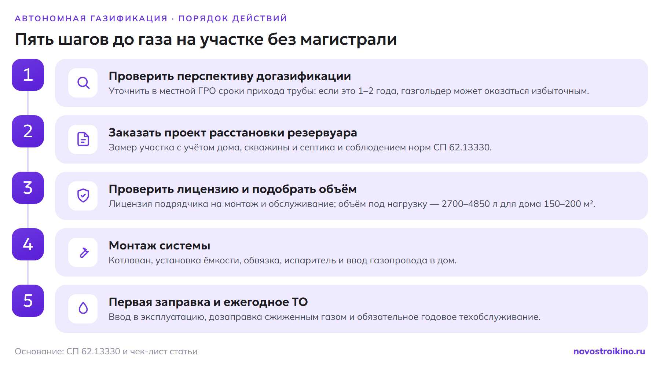Click the purple step number 4 badge

pyautogui.click(x=28, y=244)
